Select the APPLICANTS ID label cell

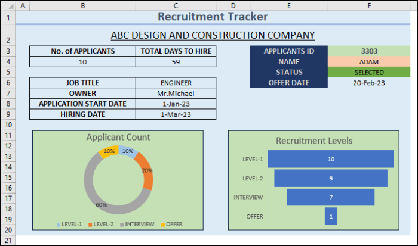coord(288,51)
